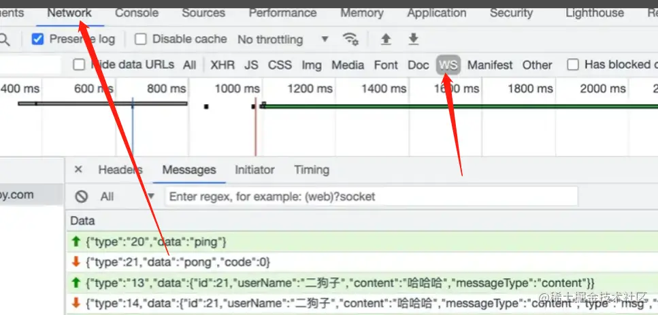
Task: Filter requests by Other
Action: (x=537, y=65)
